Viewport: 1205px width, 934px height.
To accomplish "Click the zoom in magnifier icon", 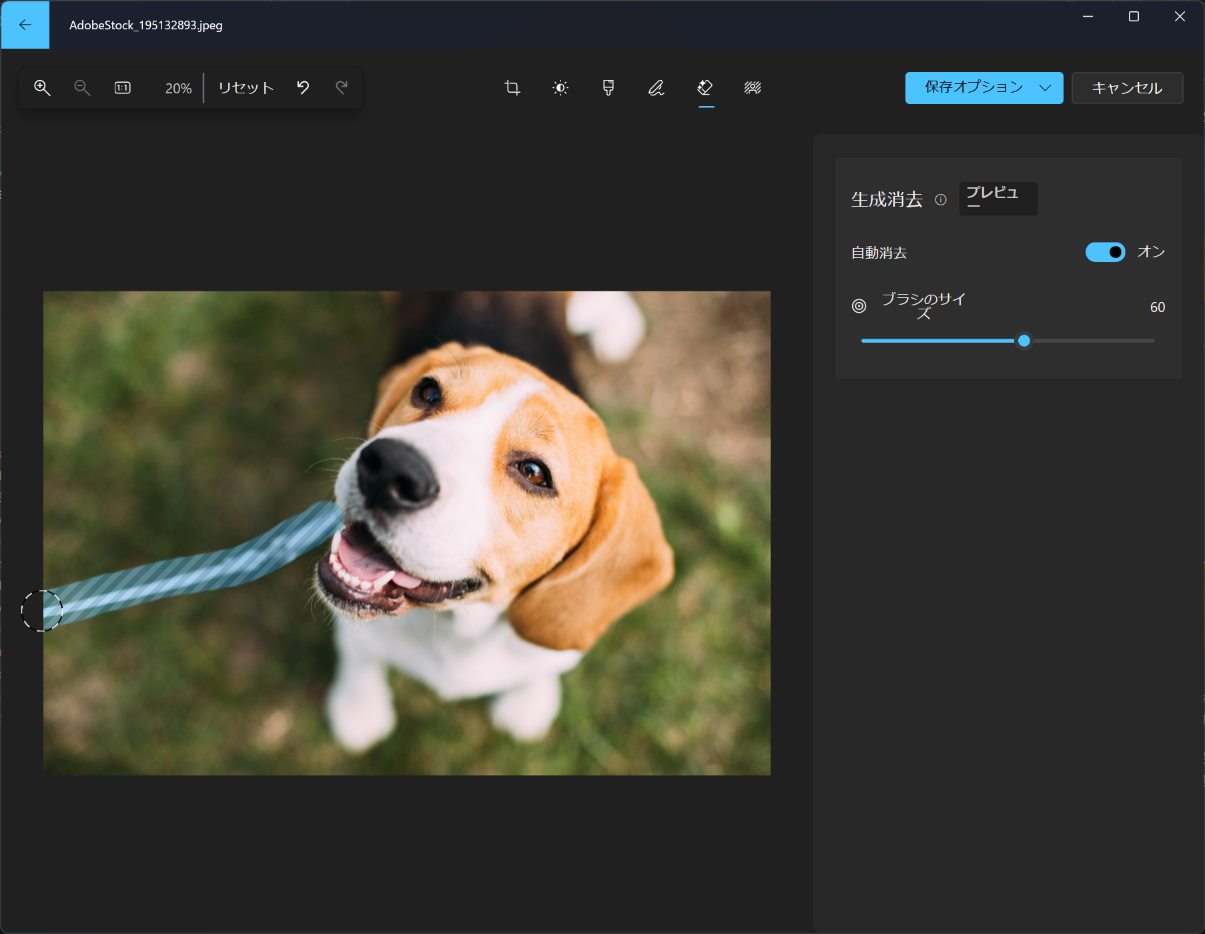I will pyautogui.click(x=42, y=87).
